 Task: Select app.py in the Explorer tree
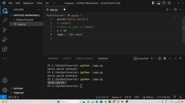tap(26, 24)
